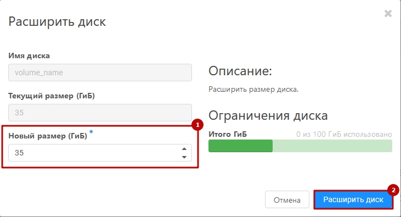Click the Ограничения диска heading
The width and height of the screenshot is (401, 217).
268,115
